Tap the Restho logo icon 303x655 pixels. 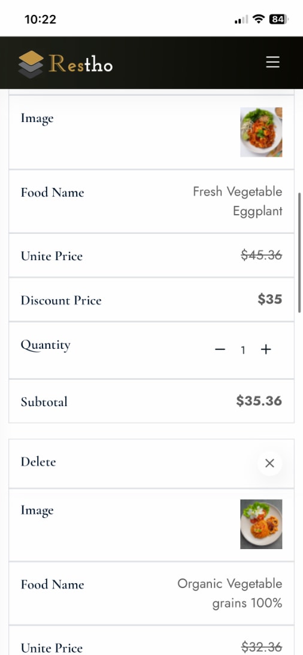pos(31,64)
